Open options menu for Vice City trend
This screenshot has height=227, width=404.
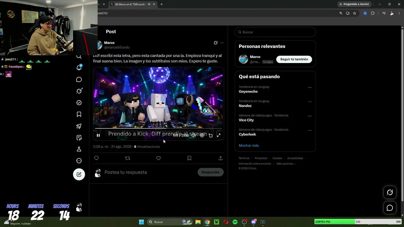coord(310,116)
